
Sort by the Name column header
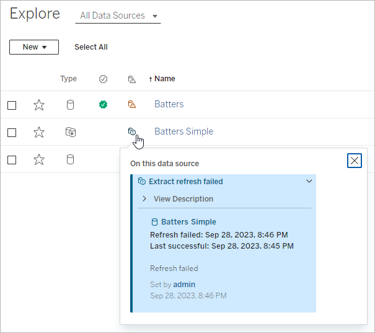tap(164, 79)
